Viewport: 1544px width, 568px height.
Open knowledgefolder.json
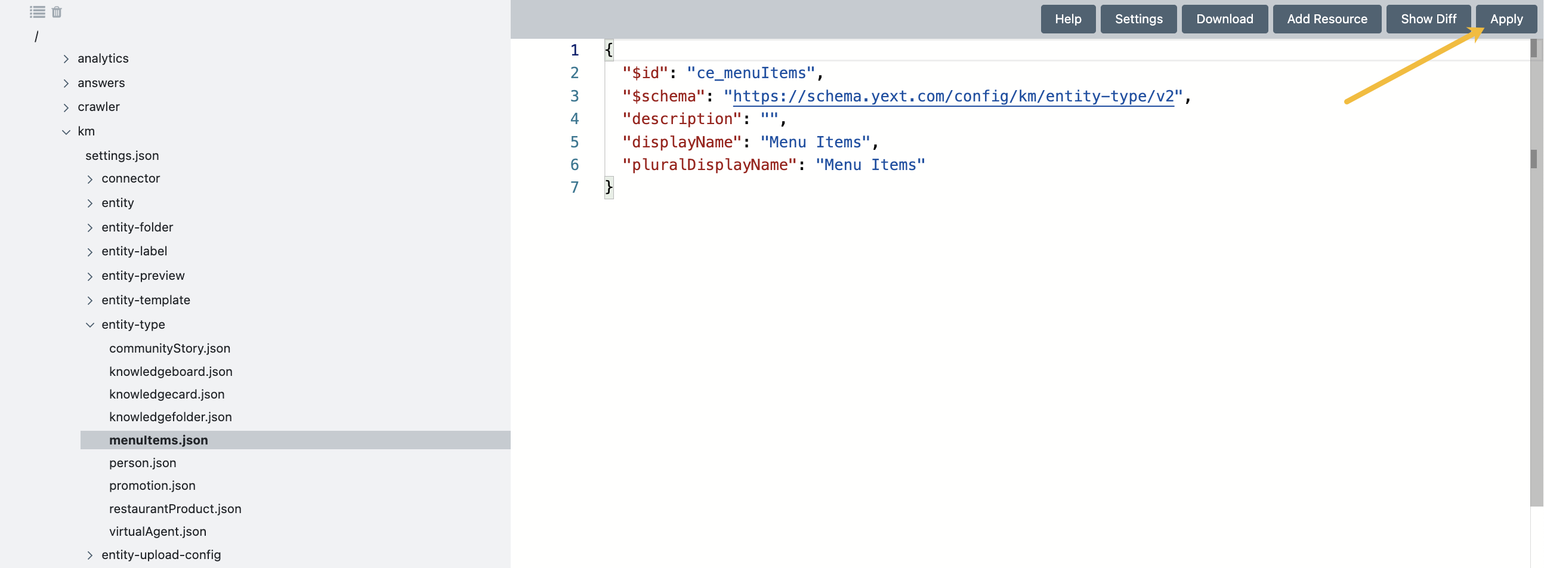pos(170,417)
